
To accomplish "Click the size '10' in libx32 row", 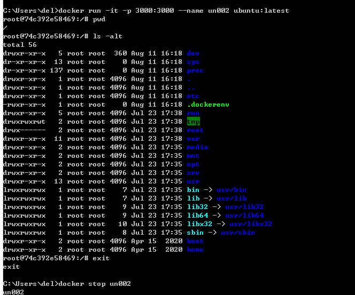I will (x=122, y=224).
